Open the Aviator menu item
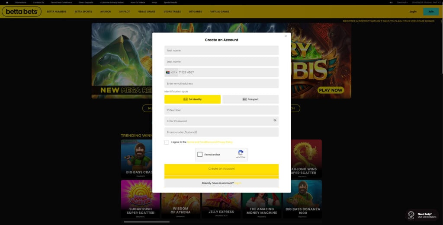 [x=106, y=12]
